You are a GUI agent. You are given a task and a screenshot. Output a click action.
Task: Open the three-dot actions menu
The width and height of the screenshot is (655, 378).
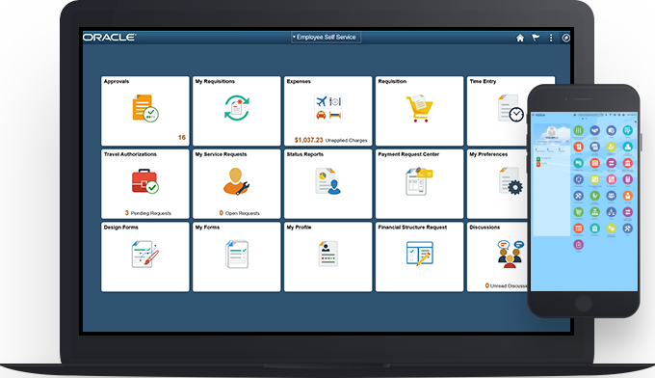click(x=551, y=38)
